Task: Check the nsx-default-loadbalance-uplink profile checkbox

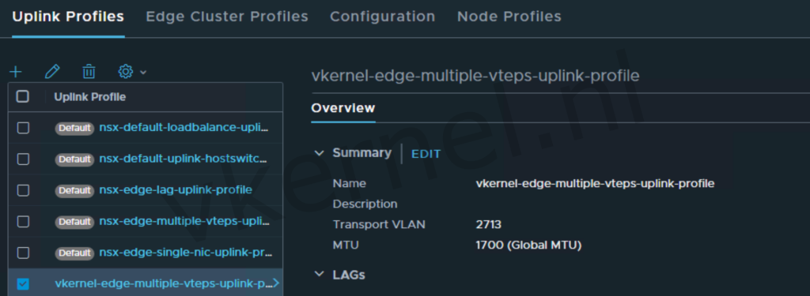Action: pos(23,128)
